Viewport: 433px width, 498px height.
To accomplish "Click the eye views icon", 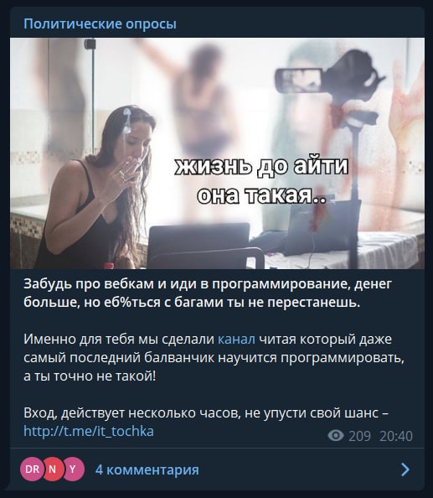I will [336, 435].
